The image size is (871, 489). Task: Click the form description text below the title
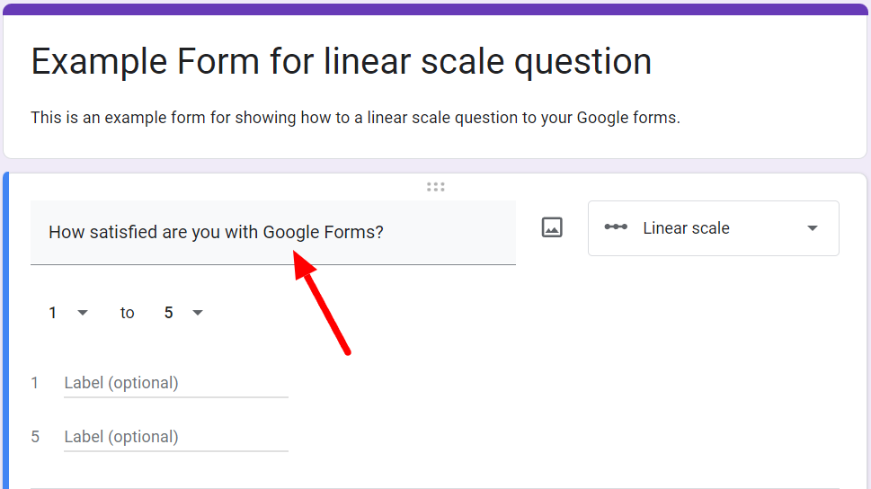(355, 118)
